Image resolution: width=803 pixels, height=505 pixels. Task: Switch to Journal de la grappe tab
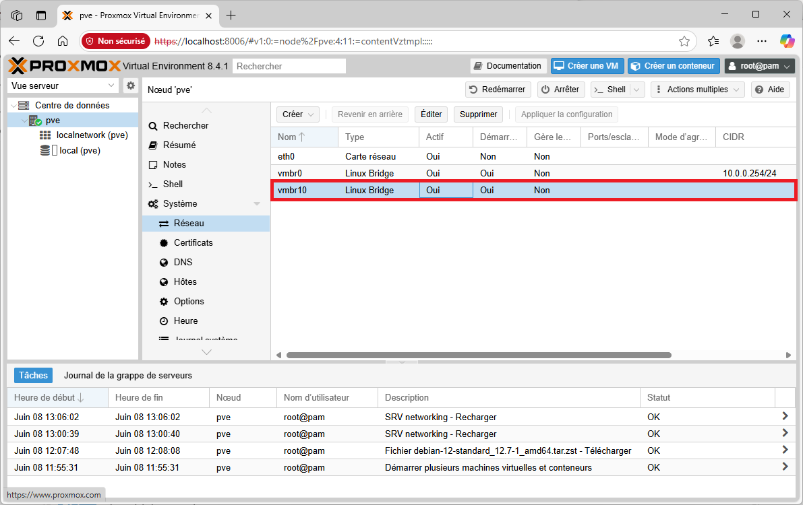click(128, 376)
